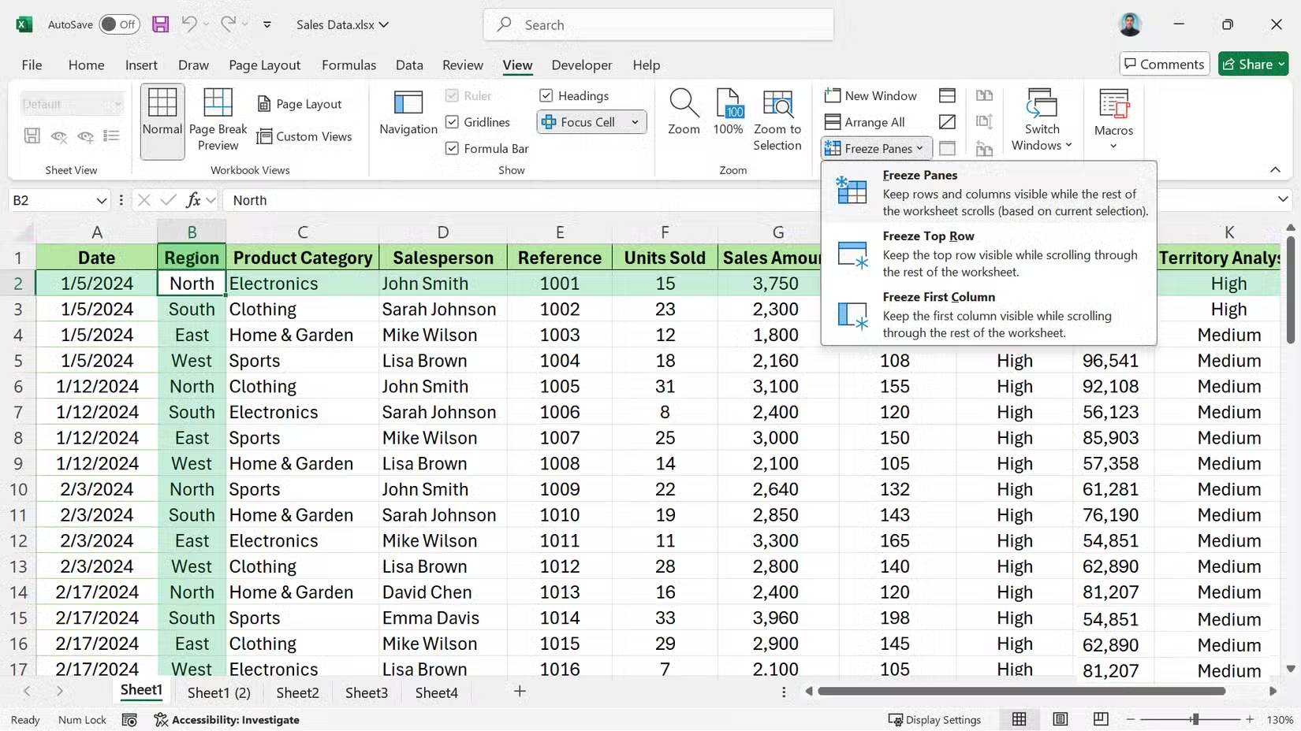Screen dimensions: 1301x731
Task: Open the Comments panel
Action: tap(1164, 64)
